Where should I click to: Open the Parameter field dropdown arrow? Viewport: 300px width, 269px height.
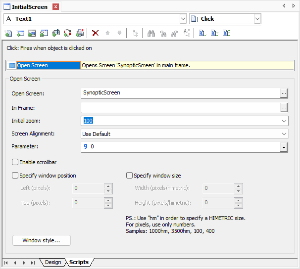pyautogui.click(x=284, y=147)
